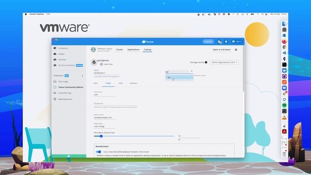Click the wordpress logo icon
Image resolution: width=311 pixels, height=175 pixels.
point(94,62)
